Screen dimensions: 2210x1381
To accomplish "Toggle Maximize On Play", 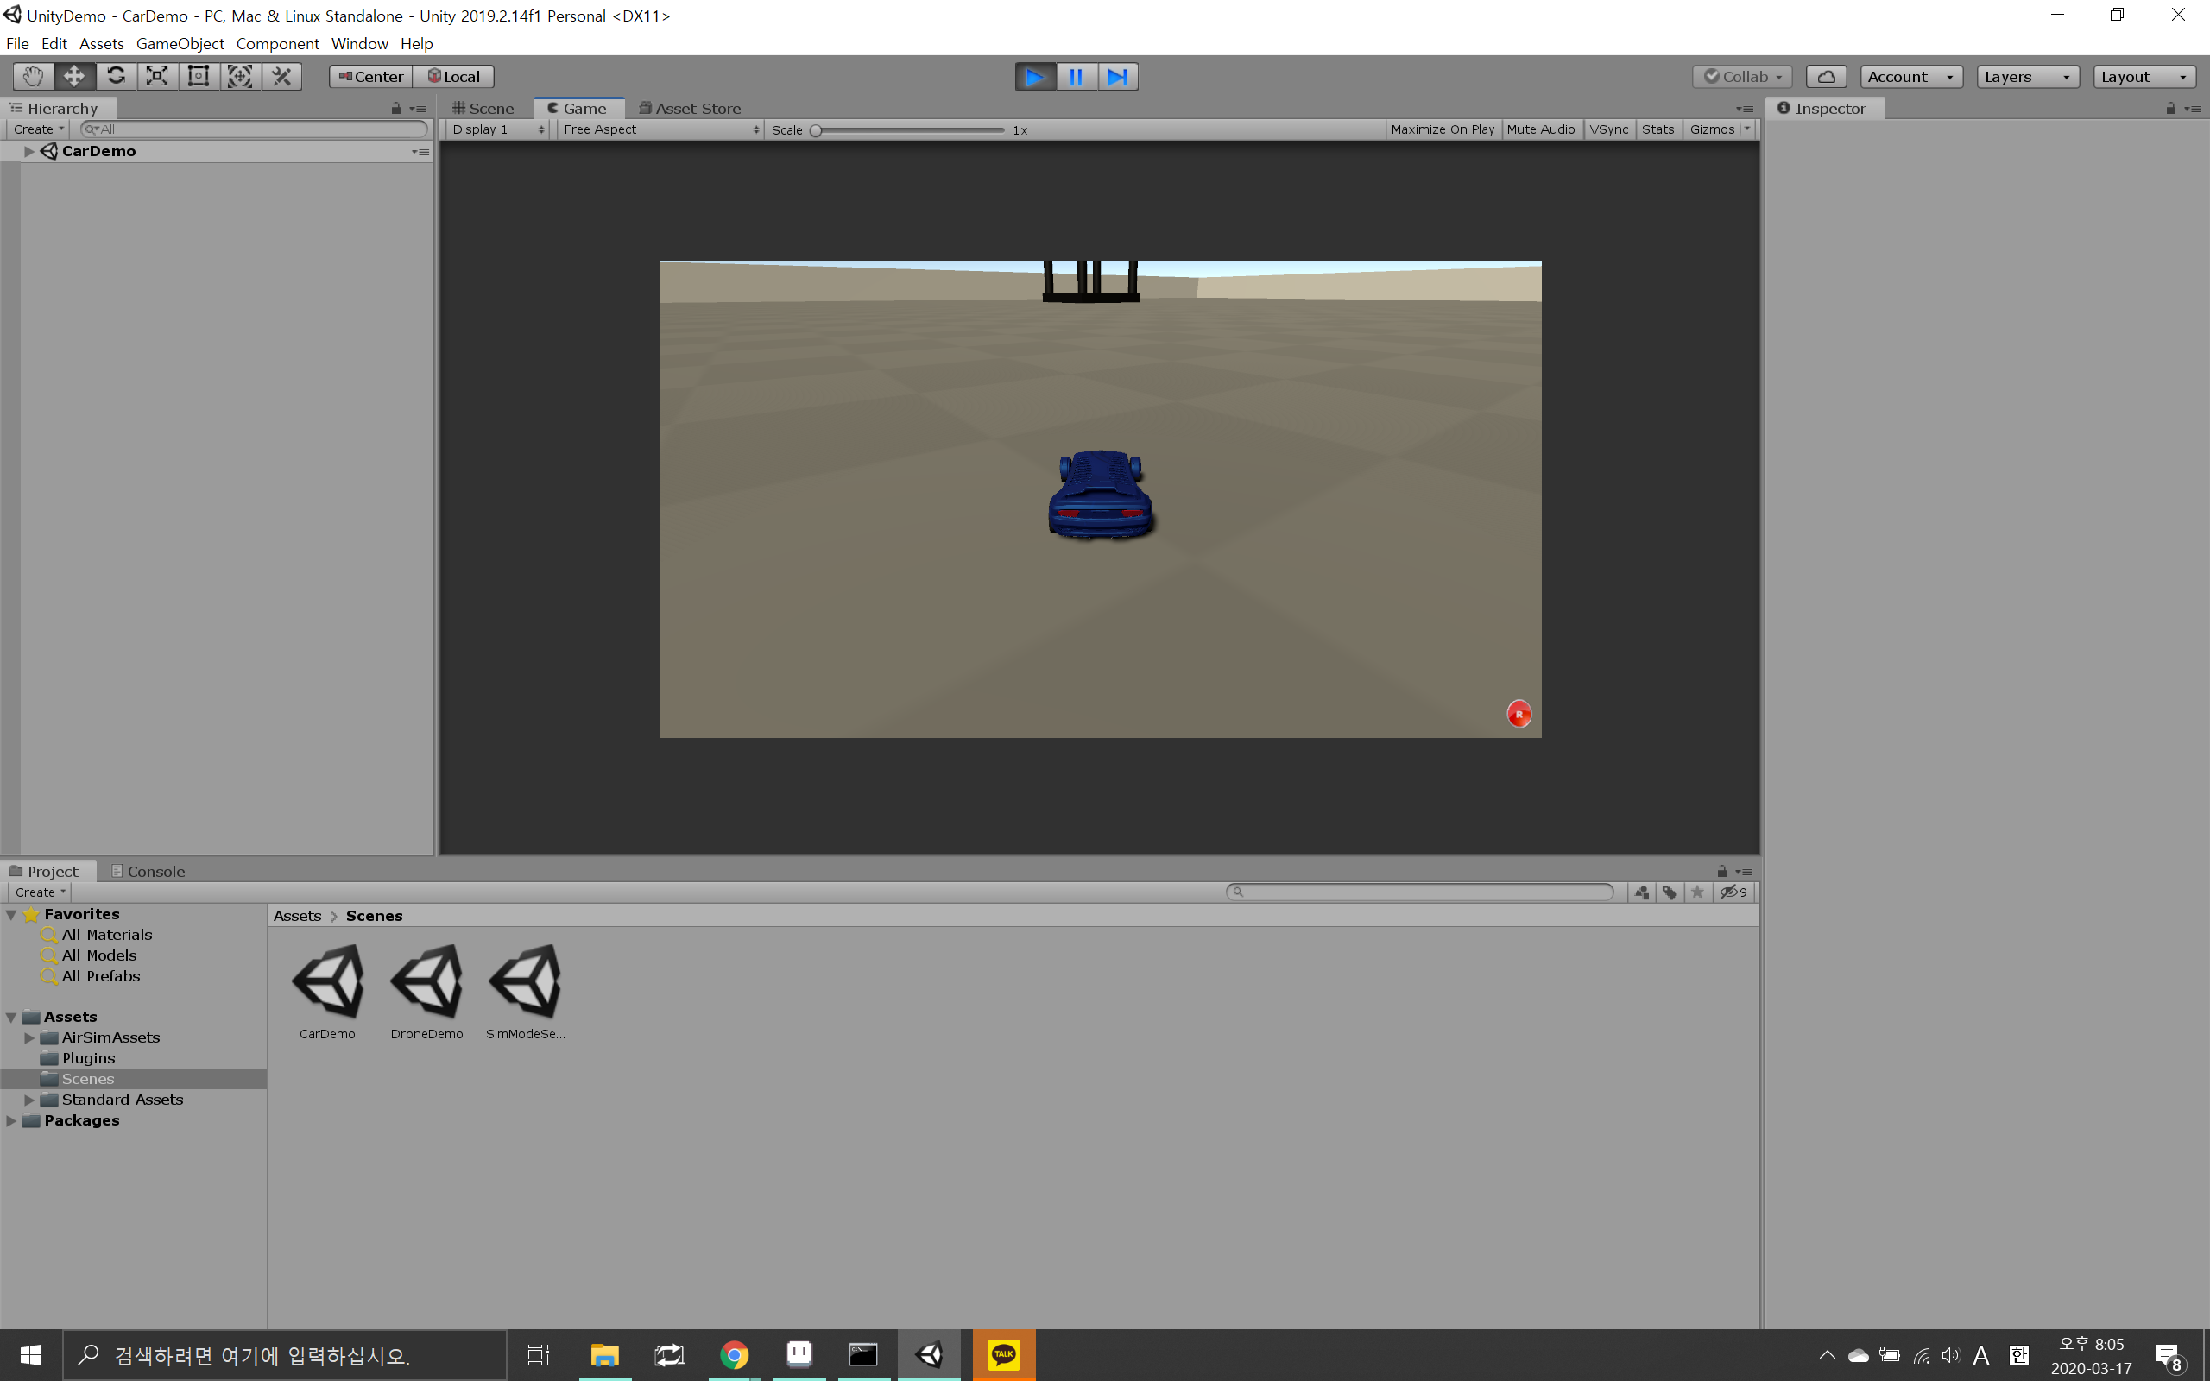I will click(1442, 129).
